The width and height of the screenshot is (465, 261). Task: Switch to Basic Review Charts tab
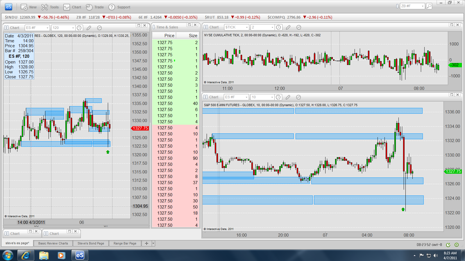click(53, 243)
